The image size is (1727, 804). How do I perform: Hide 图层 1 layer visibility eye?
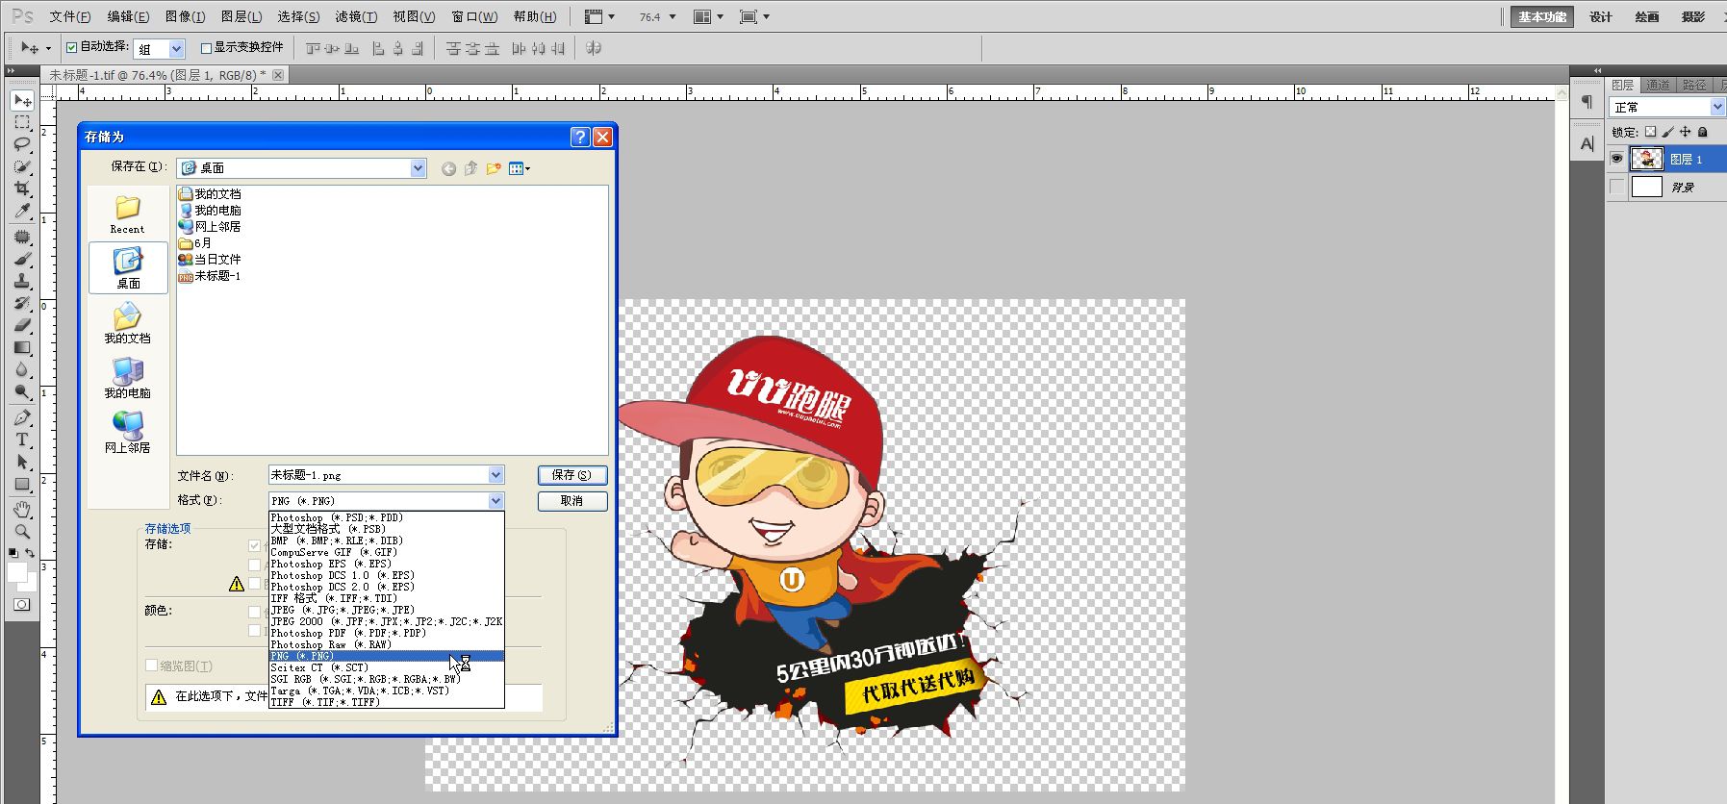pos(1616,159)
